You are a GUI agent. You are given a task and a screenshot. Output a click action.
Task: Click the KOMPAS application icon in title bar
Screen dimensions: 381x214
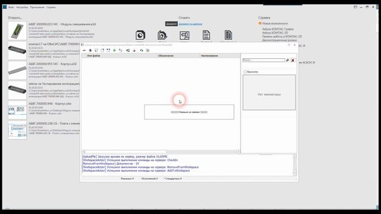pyautogui.click(x=5, y=7)
